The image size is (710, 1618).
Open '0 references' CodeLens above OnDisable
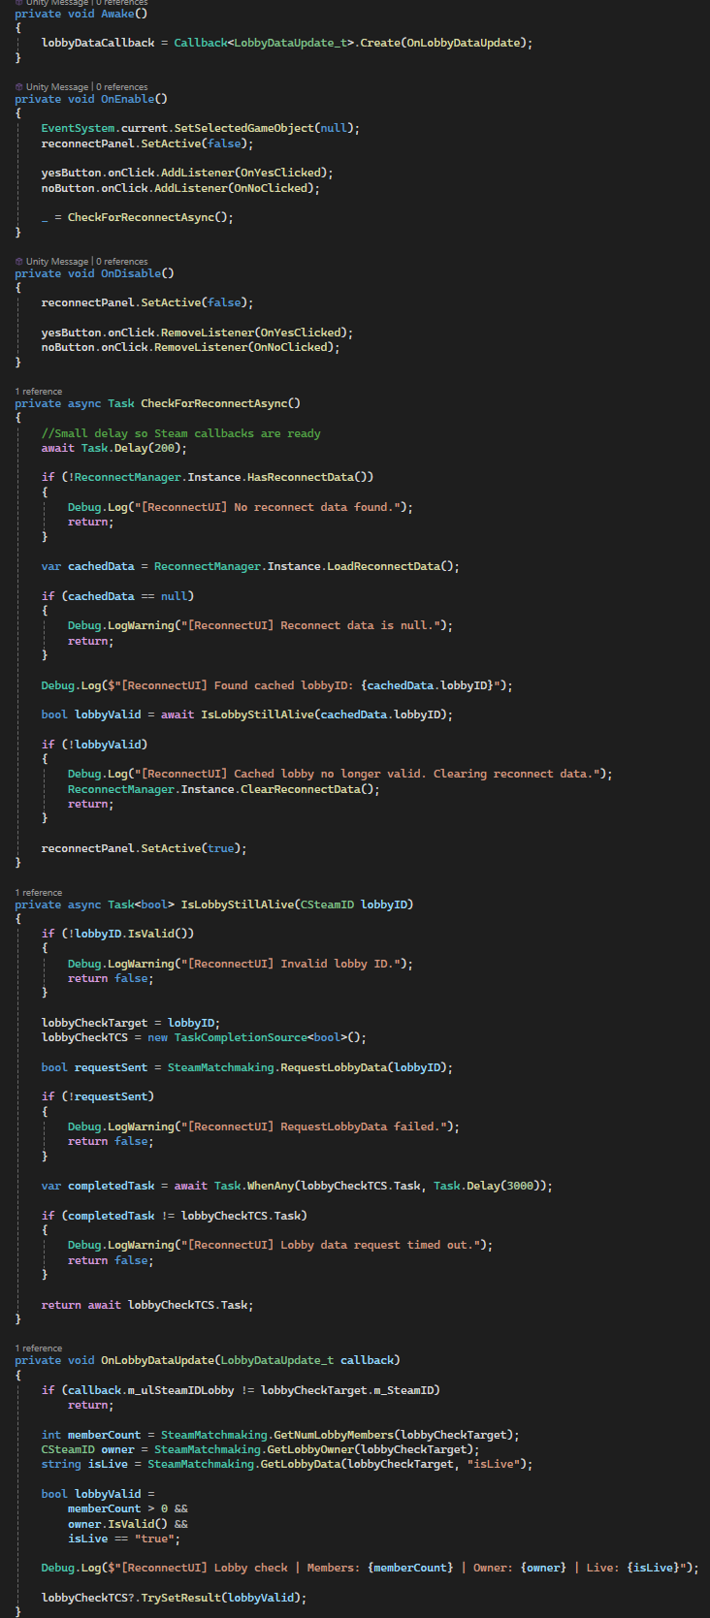[122, 262]
